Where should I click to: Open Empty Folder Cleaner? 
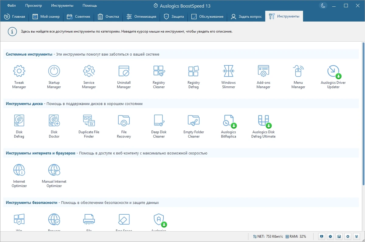pyautogui.click(x=194, y=126)
